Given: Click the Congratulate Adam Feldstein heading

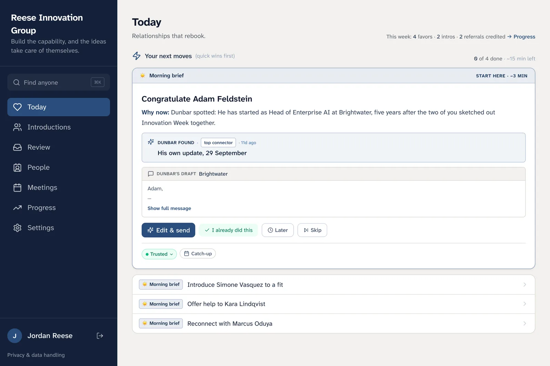Looking at the screenshot, I should (197, 99).
